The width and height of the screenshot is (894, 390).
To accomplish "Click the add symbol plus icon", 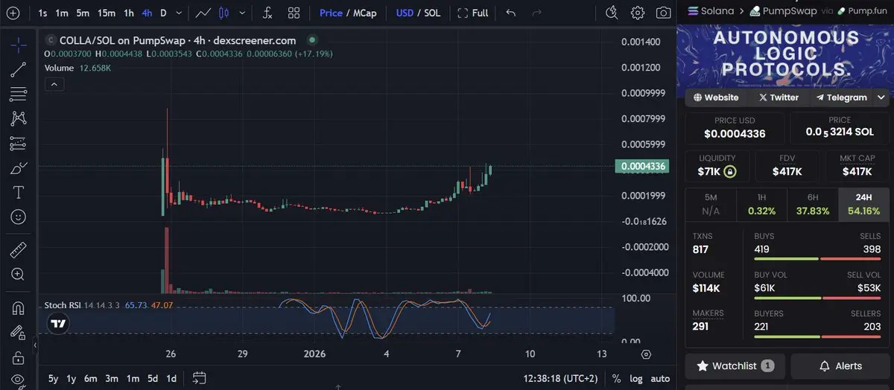I will [x=13, y=13].
